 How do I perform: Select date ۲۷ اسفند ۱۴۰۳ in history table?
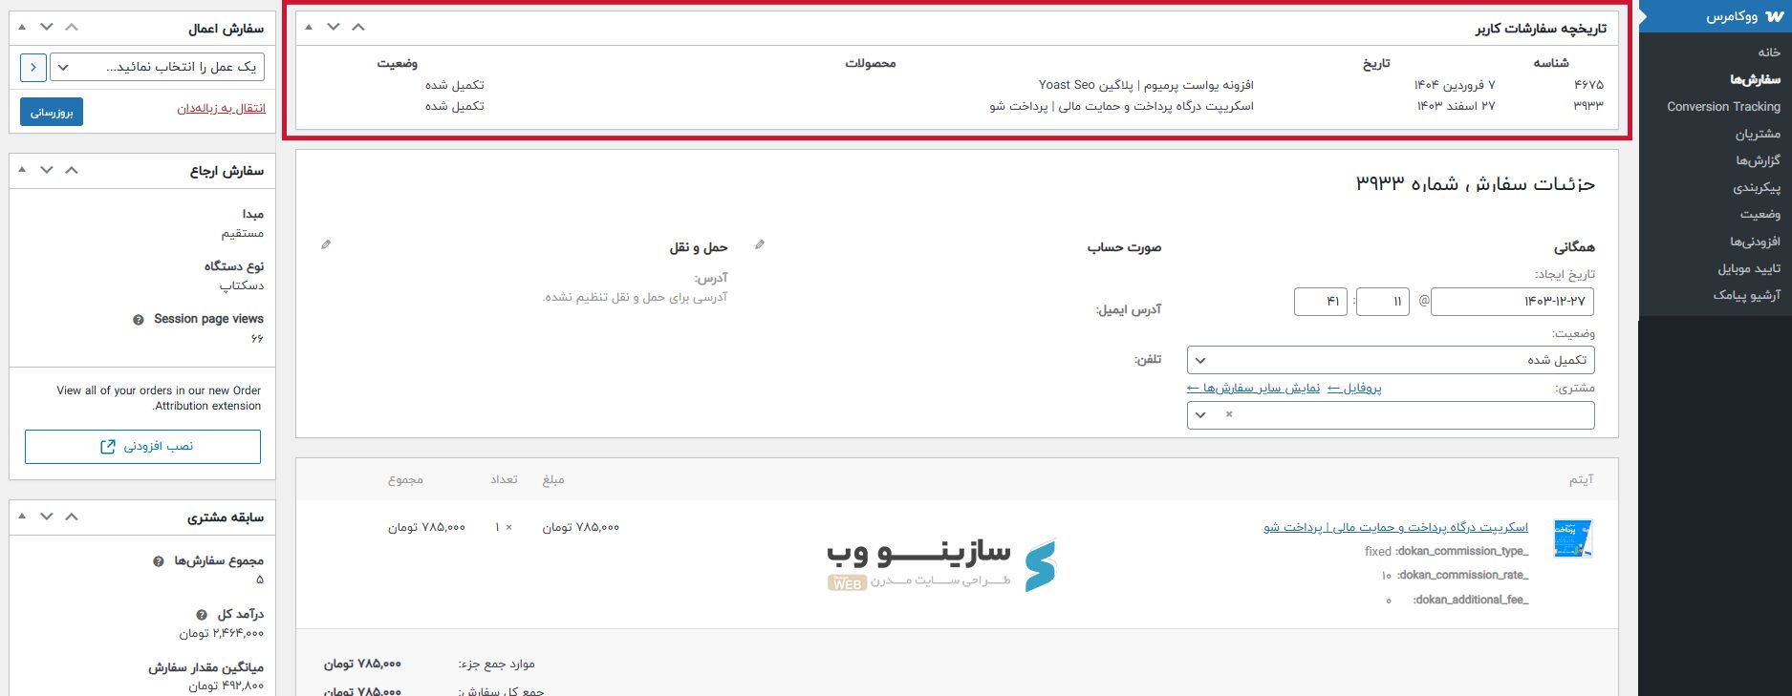click(1456, 106)
